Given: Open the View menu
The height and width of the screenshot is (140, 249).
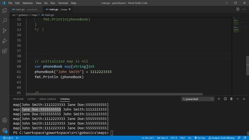Looking at the screenshot, I should coord(39,3).
